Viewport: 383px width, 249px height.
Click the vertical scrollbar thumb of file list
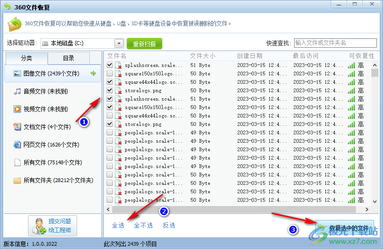[x=375, y=73]
